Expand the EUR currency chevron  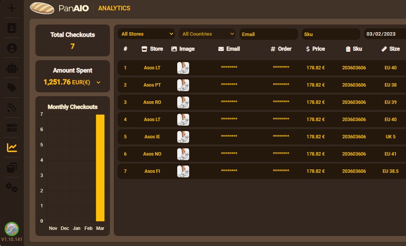pyautogui.click(x=98, y=83)
